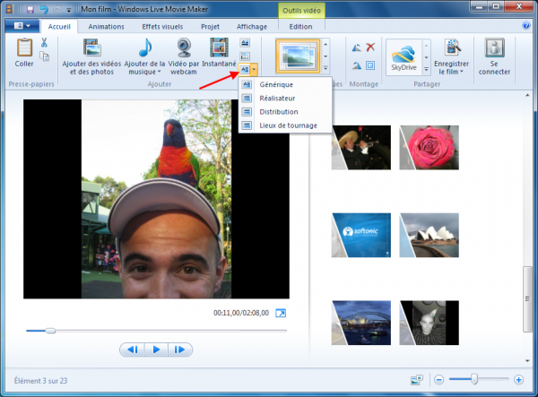Click the full screen preview icon

(x=281, y=313)
